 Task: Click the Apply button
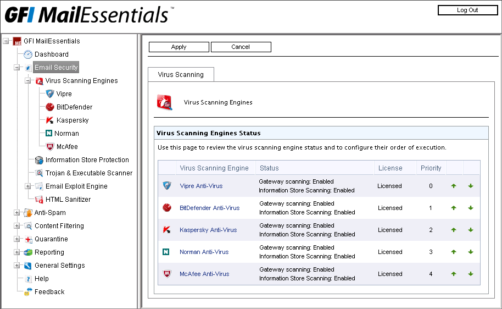[179, 47]
